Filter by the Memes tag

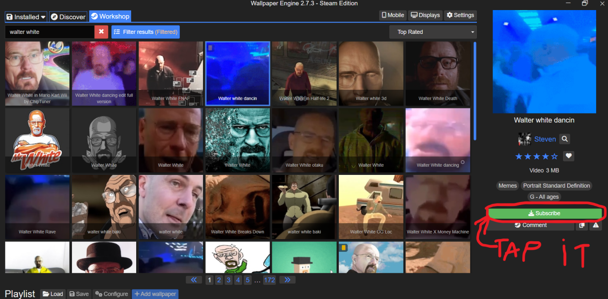click(x=508, y=185)
